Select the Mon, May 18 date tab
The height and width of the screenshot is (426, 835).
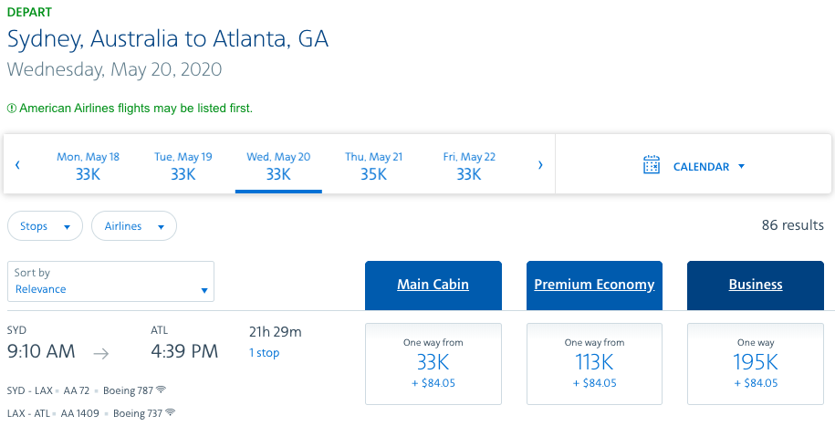[x=88, y=166]
